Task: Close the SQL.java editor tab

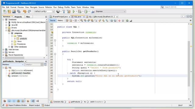Action: point(84,17)
